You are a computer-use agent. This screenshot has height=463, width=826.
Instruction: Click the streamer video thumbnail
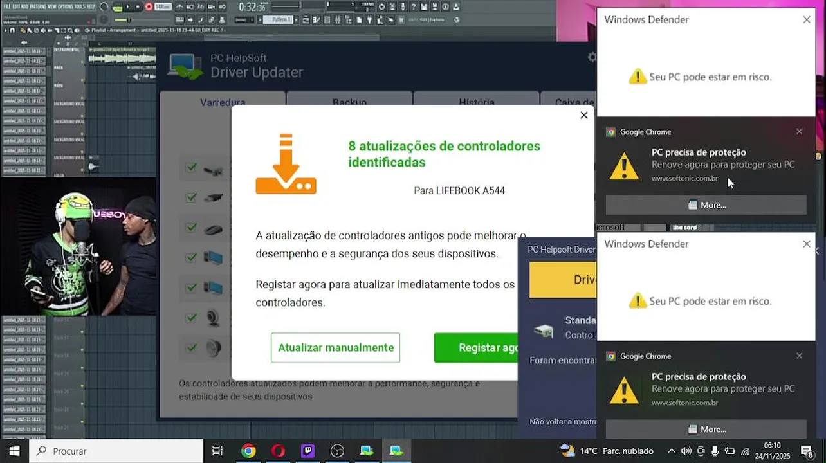click(78, 246)
